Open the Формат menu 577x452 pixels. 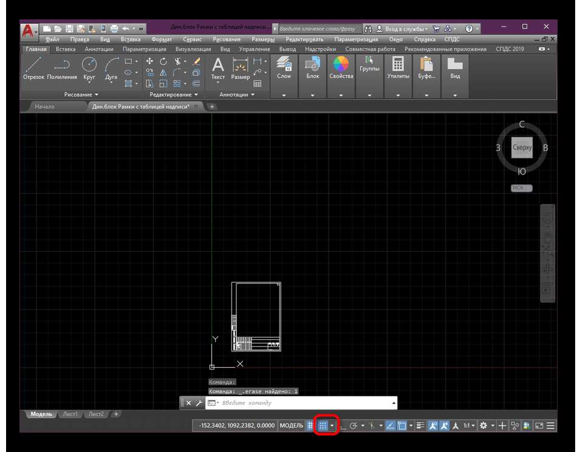click(x=161, y=39)
